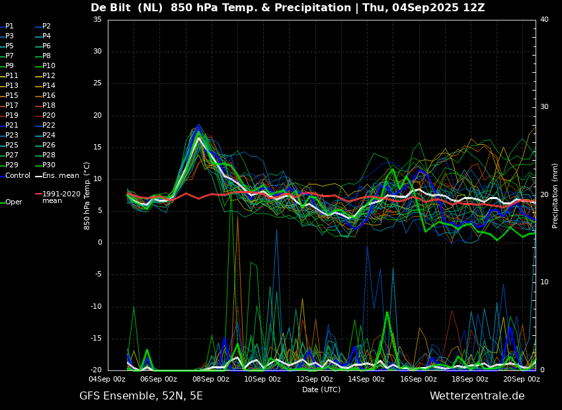Click the 08Sep 00z date axis label
This screenshot has width=562, height=410.
tap(212, 379)
